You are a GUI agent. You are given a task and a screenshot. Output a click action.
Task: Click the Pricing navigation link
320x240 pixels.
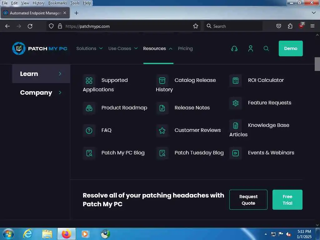pyautogui.click(x=185, y=48)
